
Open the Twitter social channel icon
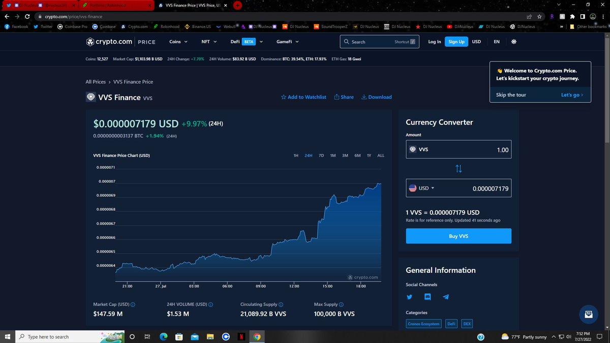pos(410,297)
